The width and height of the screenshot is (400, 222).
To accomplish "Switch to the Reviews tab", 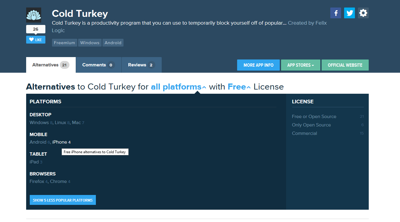I will [x=142, y=65].
